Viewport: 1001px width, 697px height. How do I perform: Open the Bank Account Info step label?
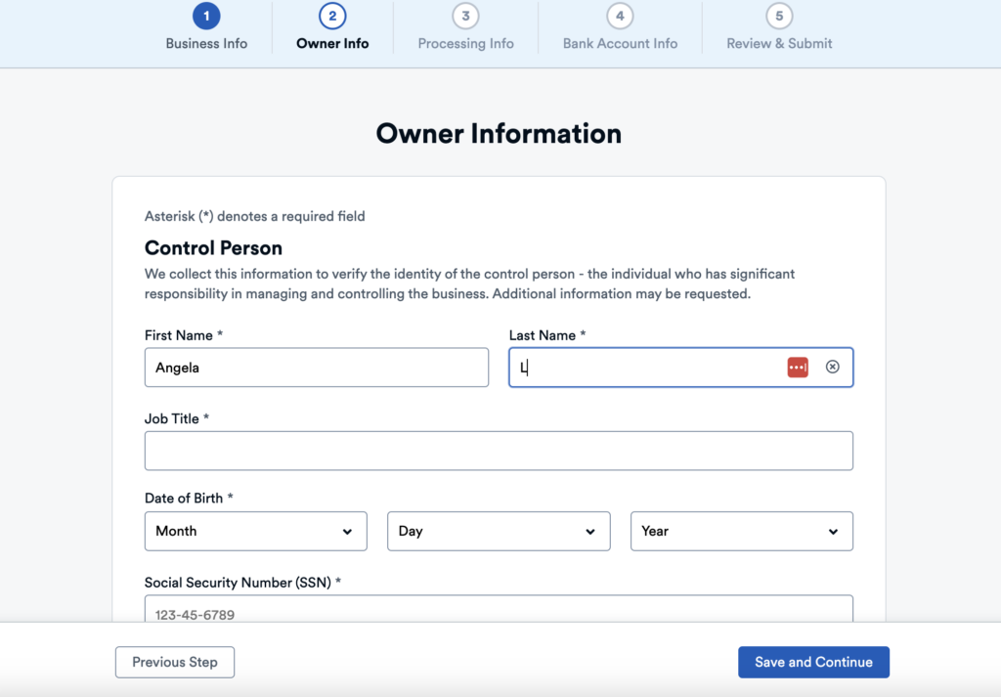[x=620, y=44]
